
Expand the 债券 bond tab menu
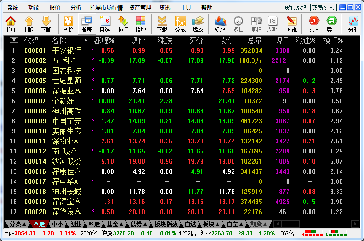[x=139, y=224]
